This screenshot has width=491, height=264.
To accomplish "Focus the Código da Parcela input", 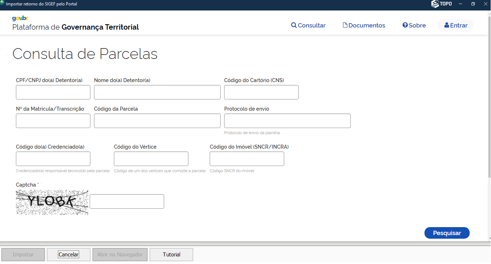I will point(157,121).
